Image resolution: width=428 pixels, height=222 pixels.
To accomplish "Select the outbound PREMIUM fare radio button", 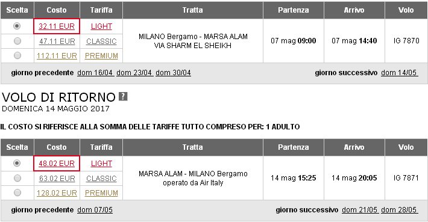I will (x=17, y=55).
